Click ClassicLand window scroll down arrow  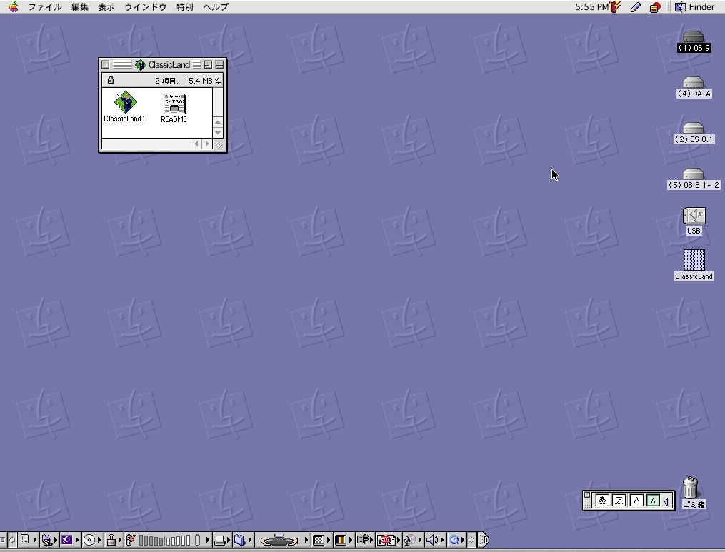click(x=218, y=133)
